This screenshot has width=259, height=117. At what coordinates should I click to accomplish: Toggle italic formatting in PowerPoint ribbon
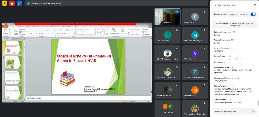click(34, 34)
